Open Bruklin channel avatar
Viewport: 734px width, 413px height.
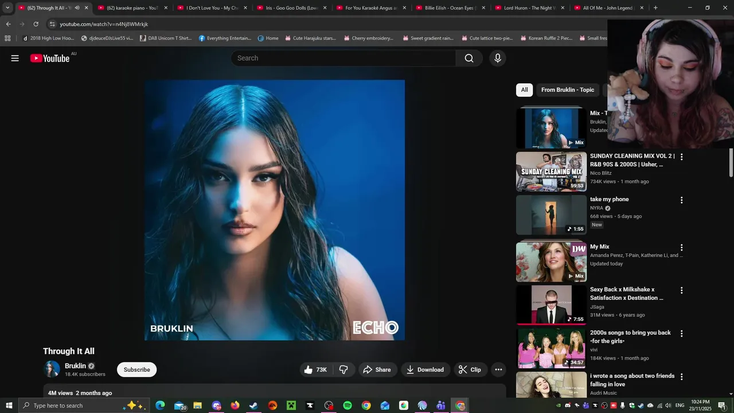(x=52, y=369)
